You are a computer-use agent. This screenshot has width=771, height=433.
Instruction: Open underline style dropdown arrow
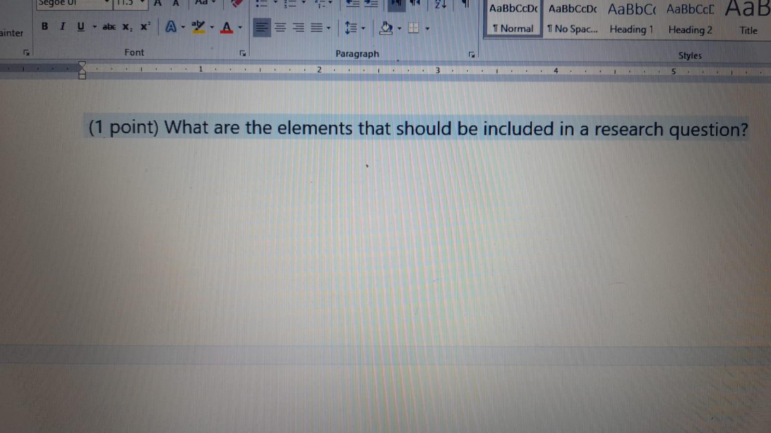(95, 27)
